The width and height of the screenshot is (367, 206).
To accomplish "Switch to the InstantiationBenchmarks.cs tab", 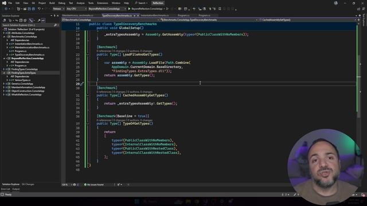I will coord(155,15).
